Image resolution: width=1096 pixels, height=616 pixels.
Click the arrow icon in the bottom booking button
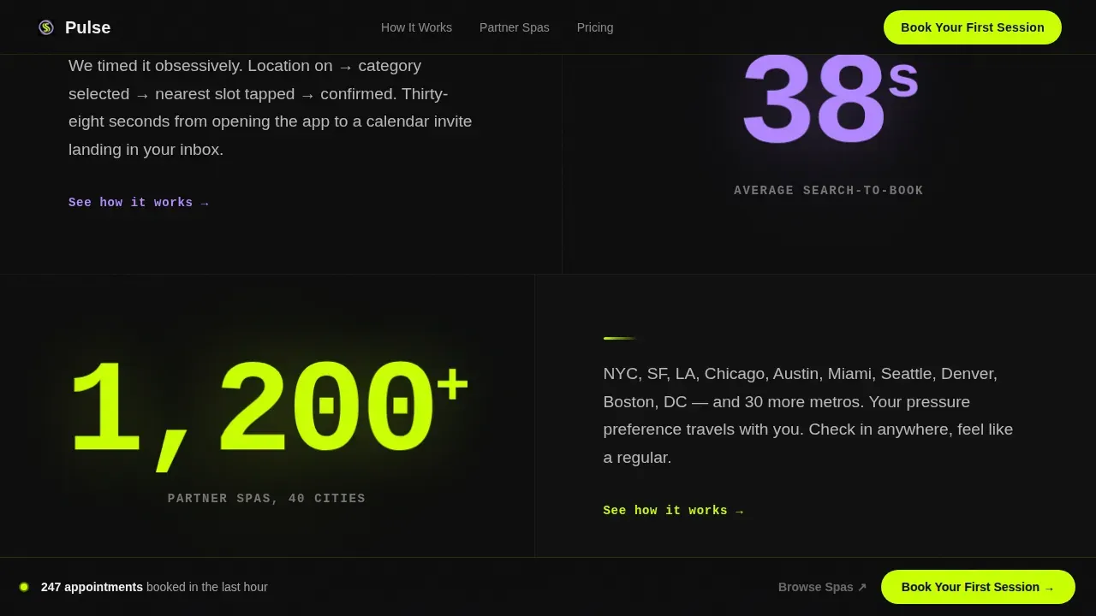coord(1049,588)
